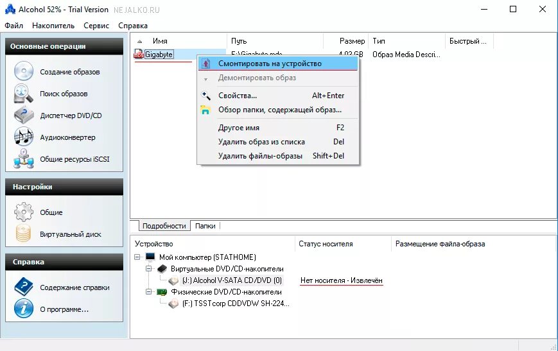
Task: Open the DVD/CD manager drive icon
Action: coord(24,116)
